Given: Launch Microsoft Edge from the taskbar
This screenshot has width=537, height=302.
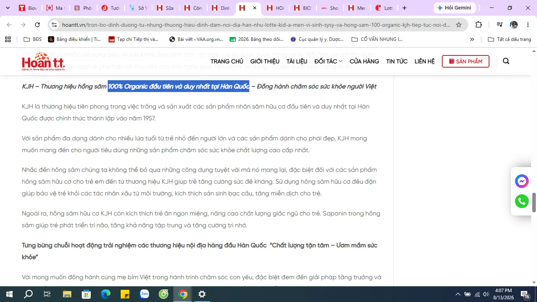Looking at the screenshot, I should [x=106, y=294].
